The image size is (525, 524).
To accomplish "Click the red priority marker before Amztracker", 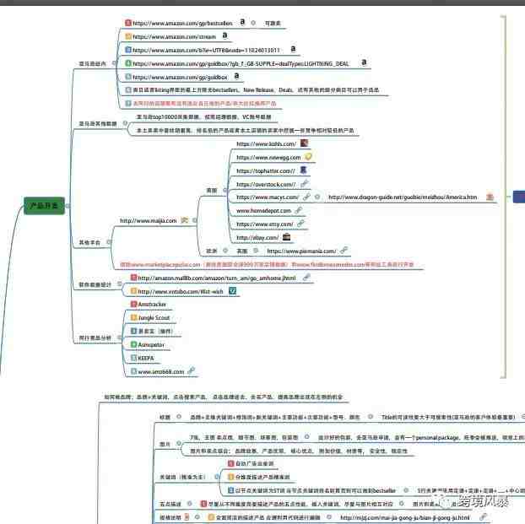I will pyautogui.click(x=133, y=304).
